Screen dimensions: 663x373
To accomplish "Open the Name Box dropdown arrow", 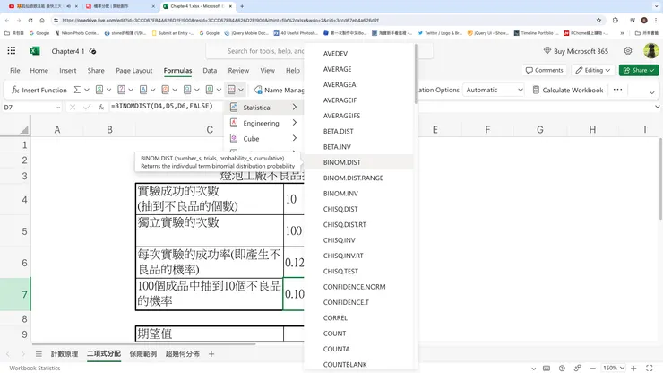I will pyautogui.click(x=58, y=108).
